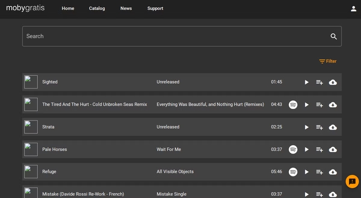Image resolution: width=361 pixels, height=198 pixels.
Task: Open the orange feedback chat button
Action: coord(352,181)
